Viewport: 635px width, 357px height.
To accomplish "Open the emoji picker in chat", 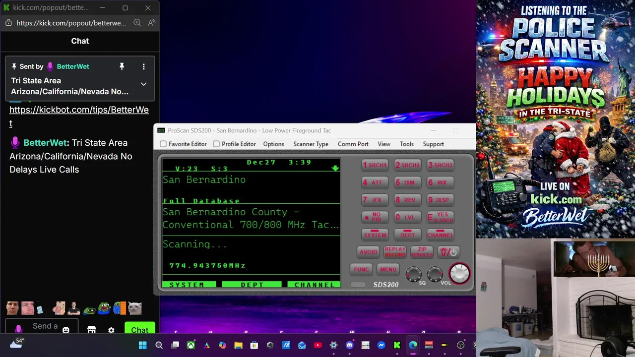I will point(66,330).
